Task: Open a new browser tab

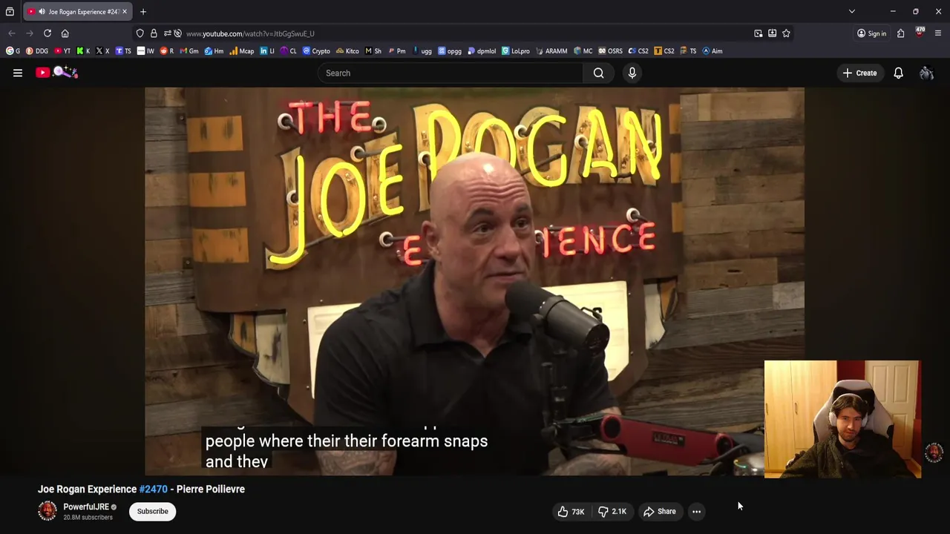Action: [x=143, y=12]
